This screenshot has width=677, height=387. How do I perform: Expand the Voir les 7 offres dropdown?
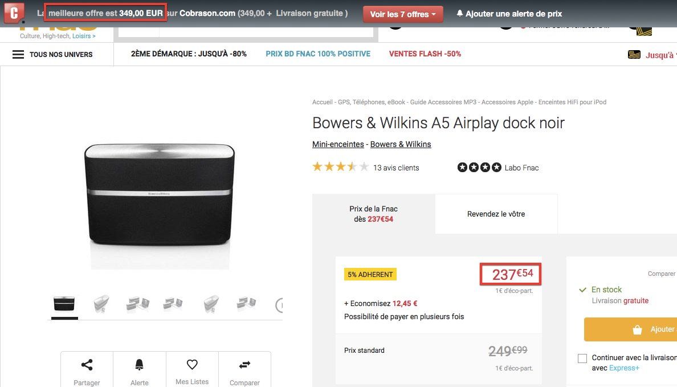coord(403,14)
